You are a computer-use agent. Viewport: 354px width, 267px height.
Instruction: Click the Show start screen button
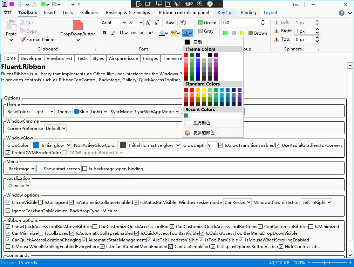tap(59, 169)
